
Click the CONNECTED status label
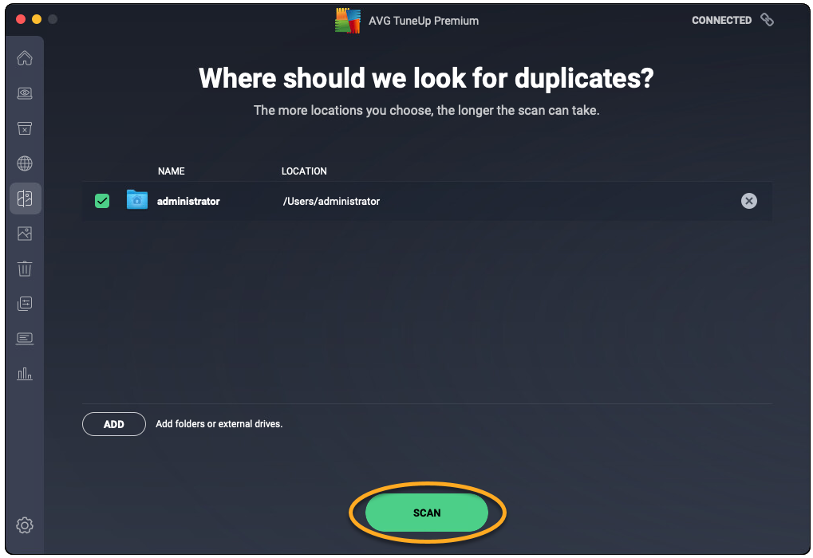[x=721, y=20]
